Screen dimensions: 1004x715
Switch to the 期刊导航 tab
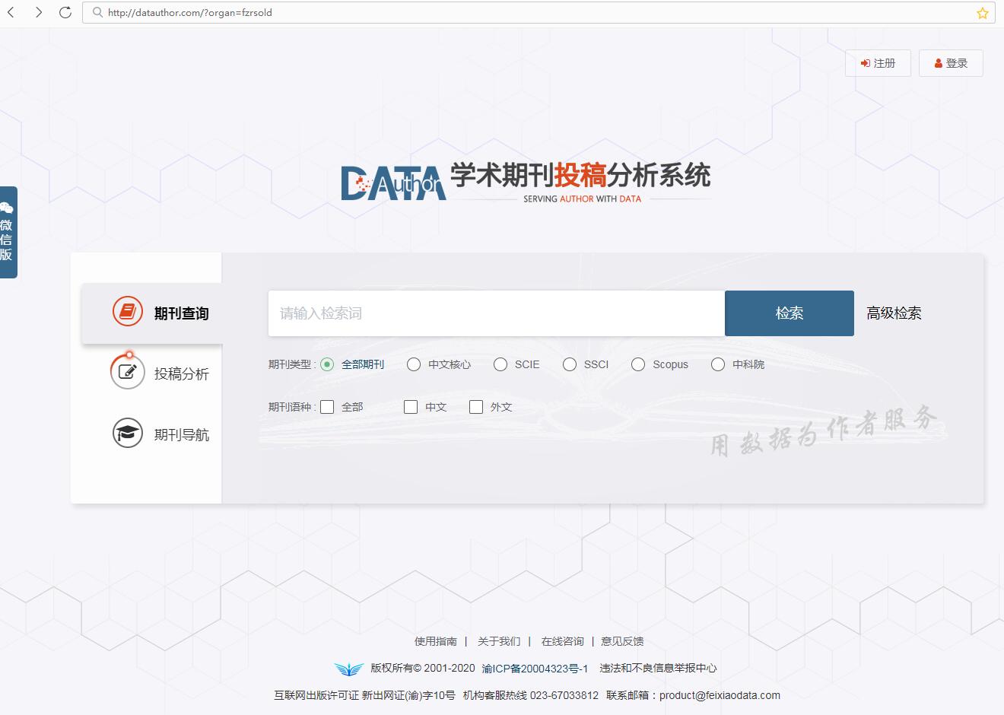pos(181,434)
